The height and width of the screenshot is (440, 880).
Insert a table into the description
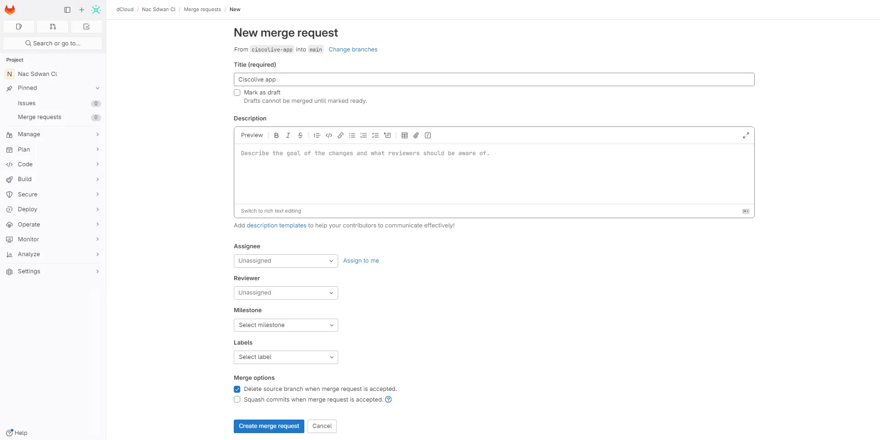point(405,135)
